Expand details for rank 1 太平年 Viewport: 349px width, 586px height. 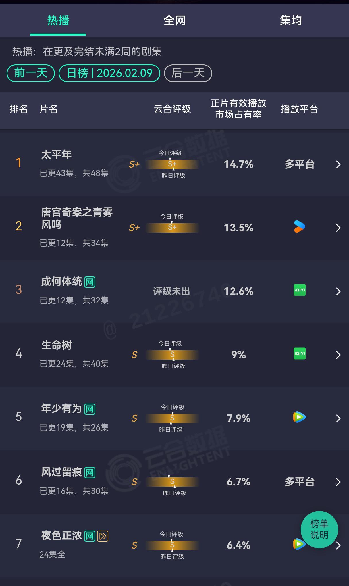(338, 164)
